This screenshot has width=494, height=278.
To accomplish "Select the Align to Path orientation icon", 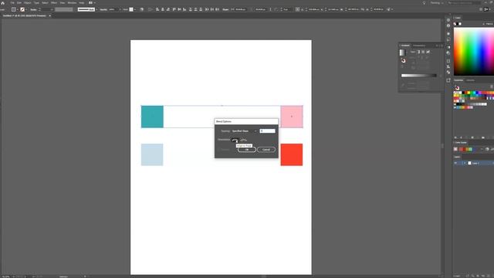I will point(244,140).
